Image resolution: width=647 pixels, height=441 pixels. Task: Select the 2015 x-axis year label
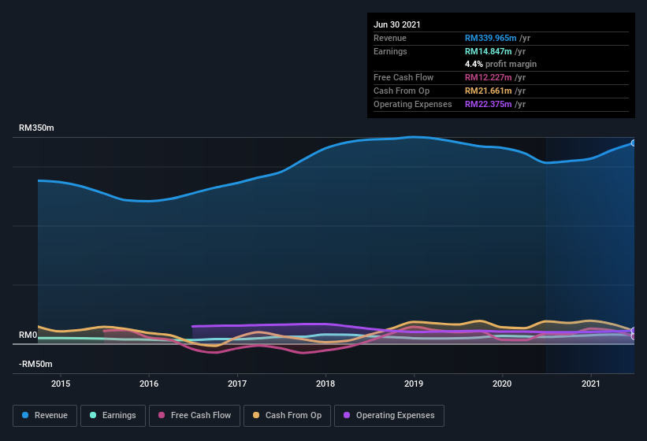click(61, 384)
